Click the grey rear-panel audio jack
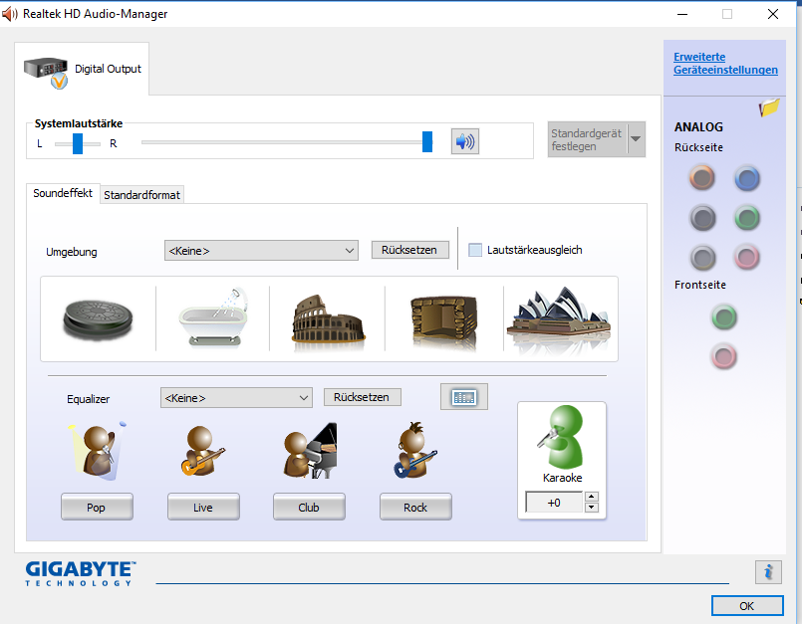 tap(702, 258)
